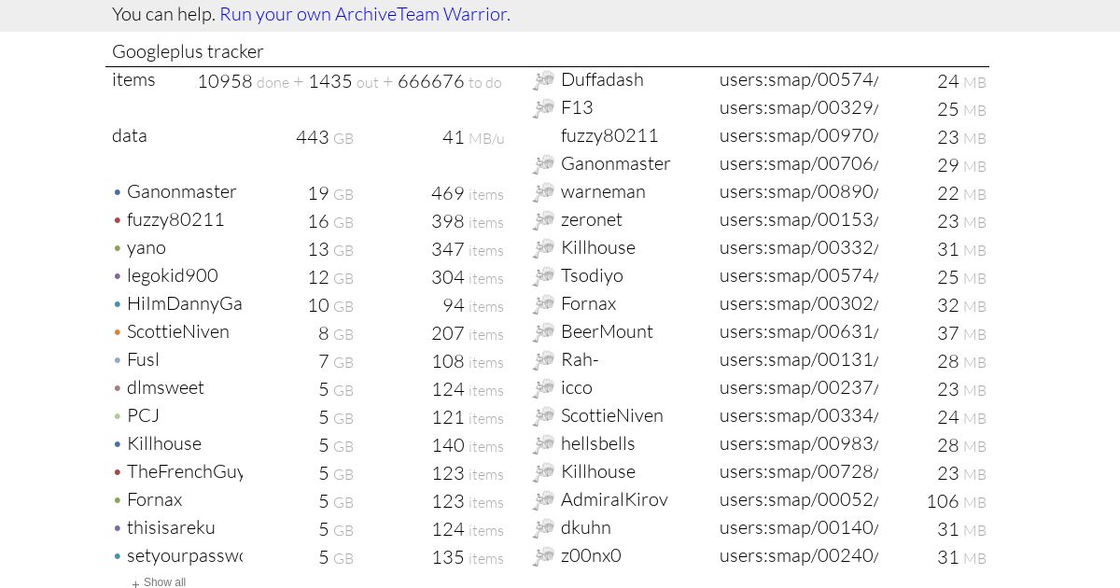Select the warrior icon next to icco
This screenshot has width=1120, height=588.
[544, 389]
